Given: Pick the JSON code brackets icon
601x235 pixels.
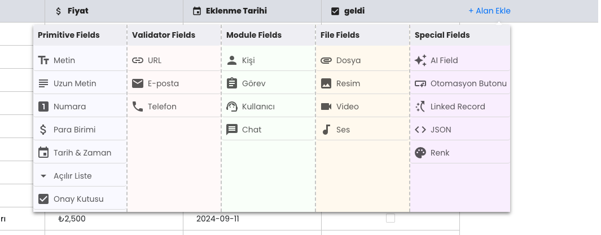Looking at the screenshot, I should click(x=420, y=130).
